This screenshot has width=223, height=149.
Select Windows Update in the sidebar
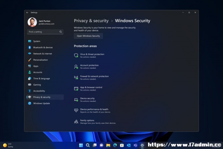(45, 103)
